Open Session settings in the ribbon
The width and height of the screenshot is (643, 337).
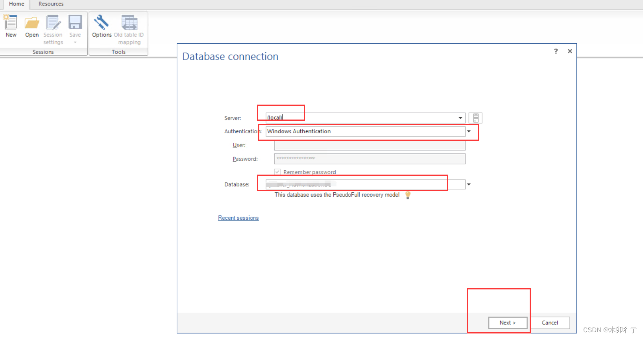point(53,29)
